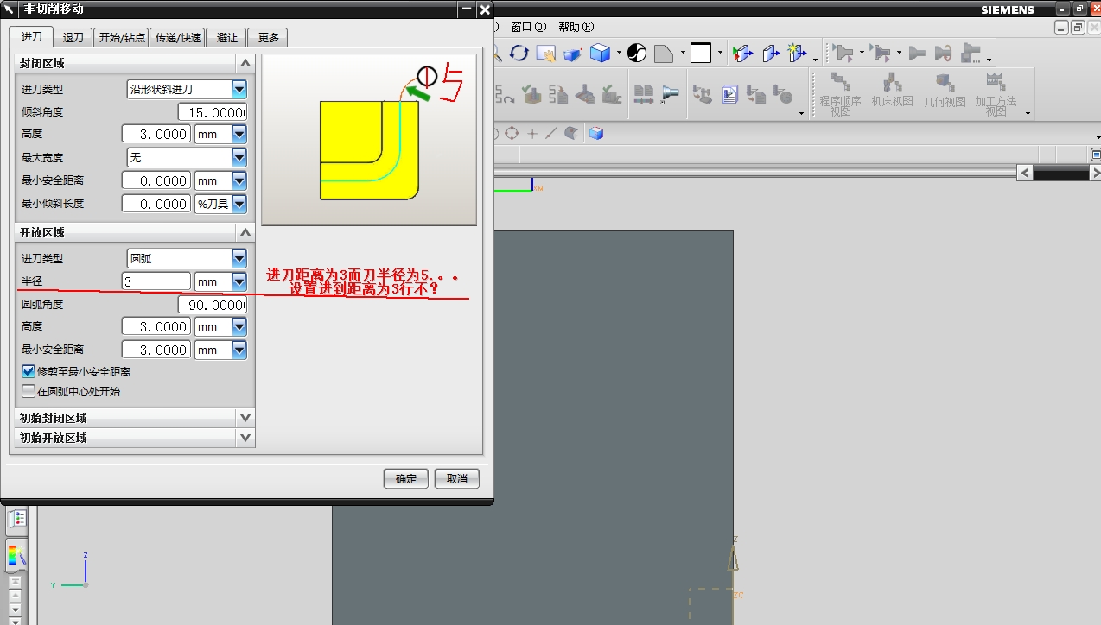Click the blue Shaded cube rendering icon
This screenshot has height=625, width=1101.
[x=600, y=54]
